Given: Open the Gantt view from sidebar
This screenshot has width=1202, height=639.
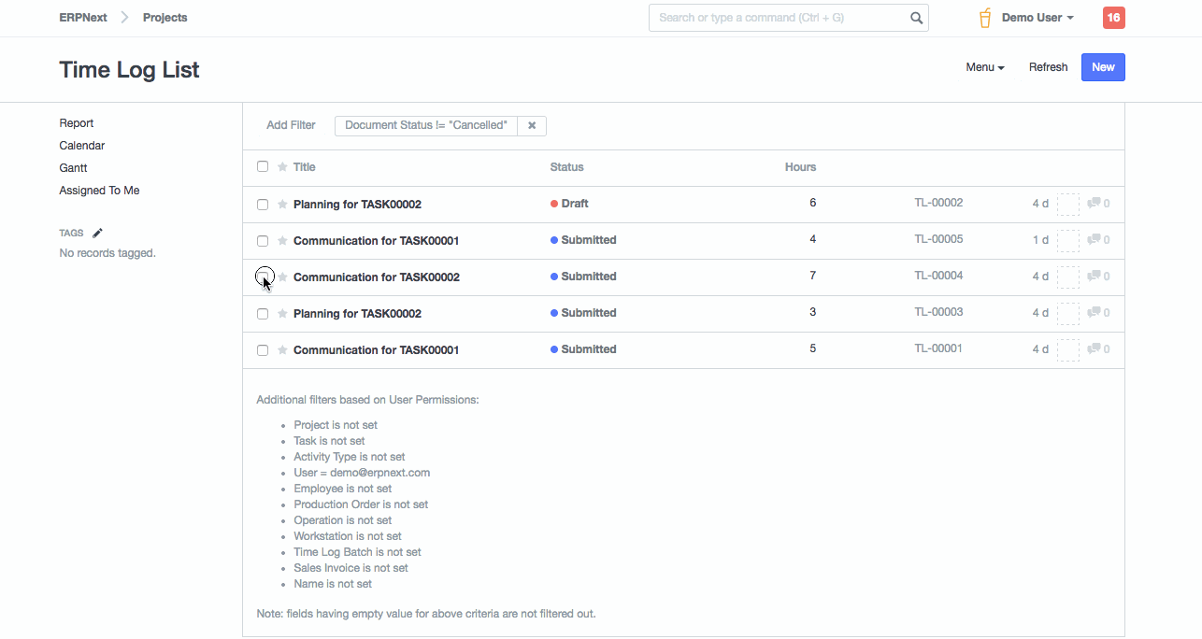Looking at the screenshot, I should coord(73,168).
